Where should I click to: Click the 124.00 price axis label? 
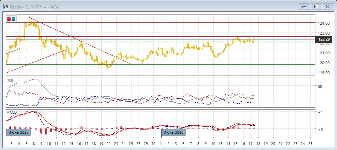pos(324,23)
